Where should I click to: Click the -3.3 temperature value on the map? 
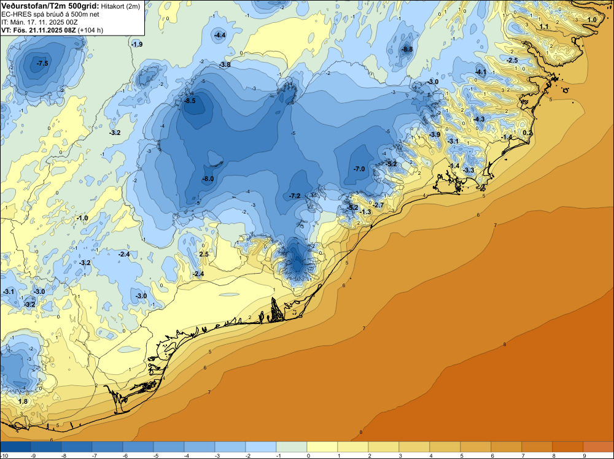[x=468, y=170]
